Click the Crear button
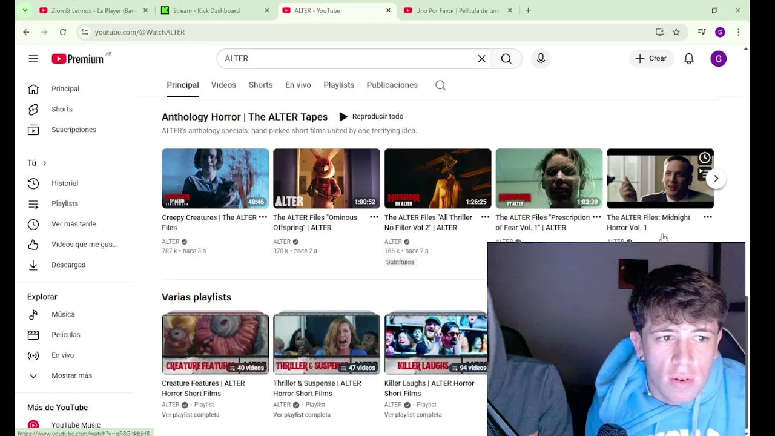 651,59
